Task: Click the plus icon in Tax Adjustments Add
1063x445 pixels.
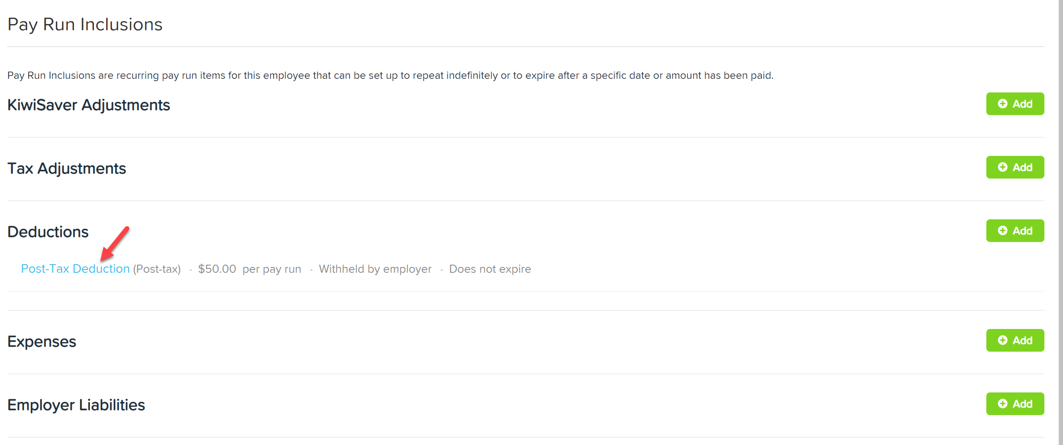Action: point(1003,167)
